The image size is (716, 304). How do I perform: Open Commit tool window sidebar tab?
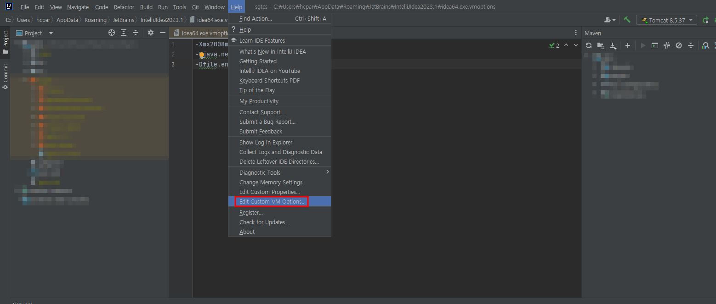pos(5,77)
